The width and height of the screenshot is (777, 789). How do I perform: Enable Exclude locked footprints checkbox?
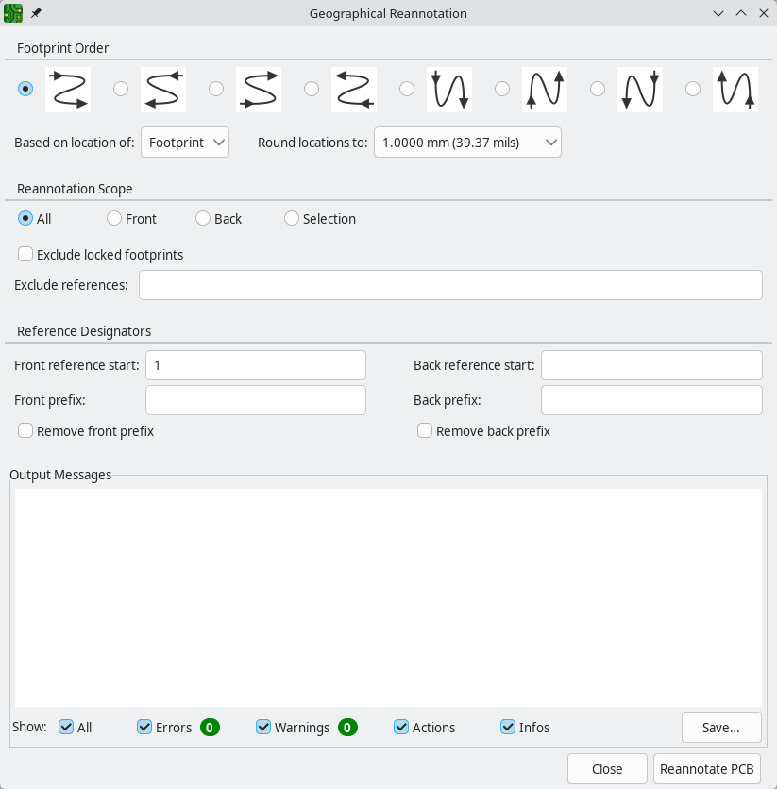coord(26,255)
